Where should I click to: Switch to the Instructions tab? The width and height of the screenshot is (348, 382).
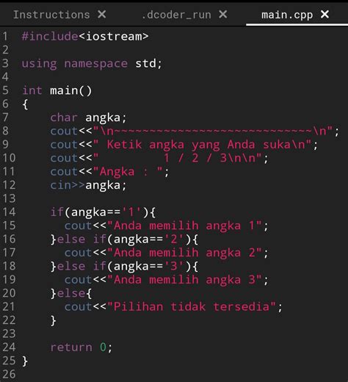pyautogui.click(x=51, y=15)
